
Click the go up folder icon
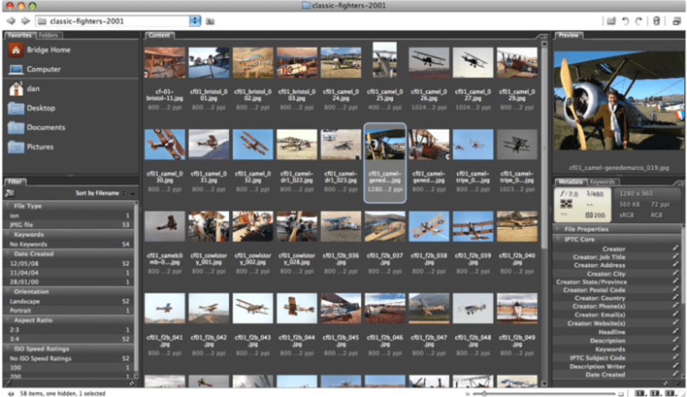210,21
